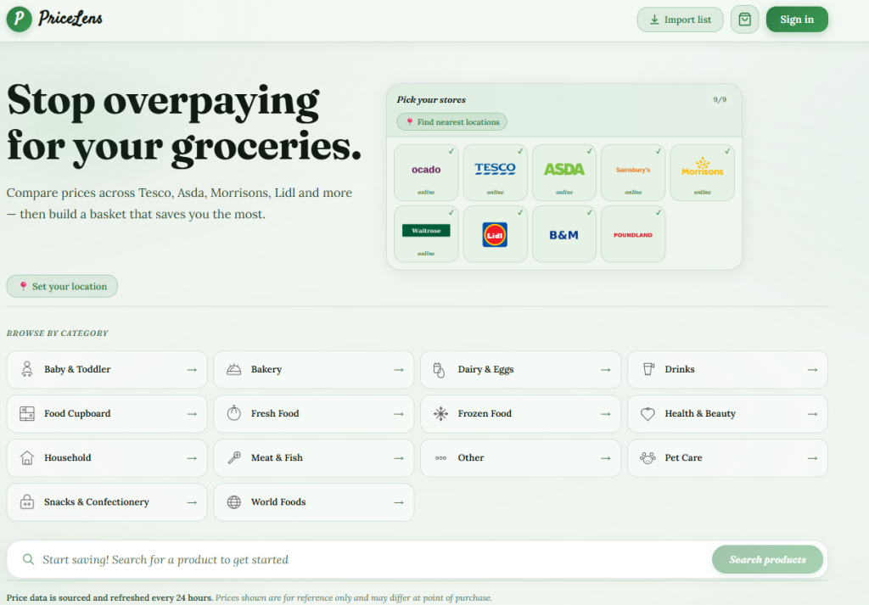Open Dairy & Eggs via its arrow
This screenshot has height=605, width=869.
click(x=606, y=370)
